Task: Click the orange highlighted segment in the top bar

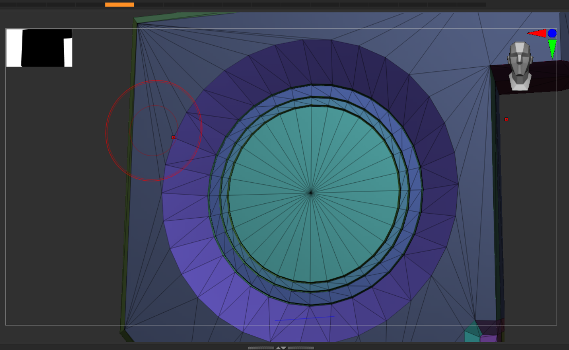Action: point(119,5)
